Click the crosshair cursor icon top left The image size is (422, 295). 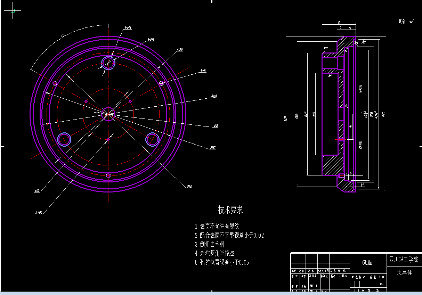coord(13,11)
